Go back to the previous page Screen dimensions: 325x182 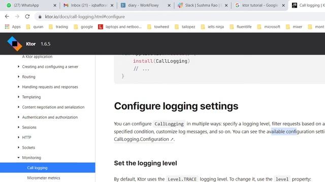pos(7,17)
